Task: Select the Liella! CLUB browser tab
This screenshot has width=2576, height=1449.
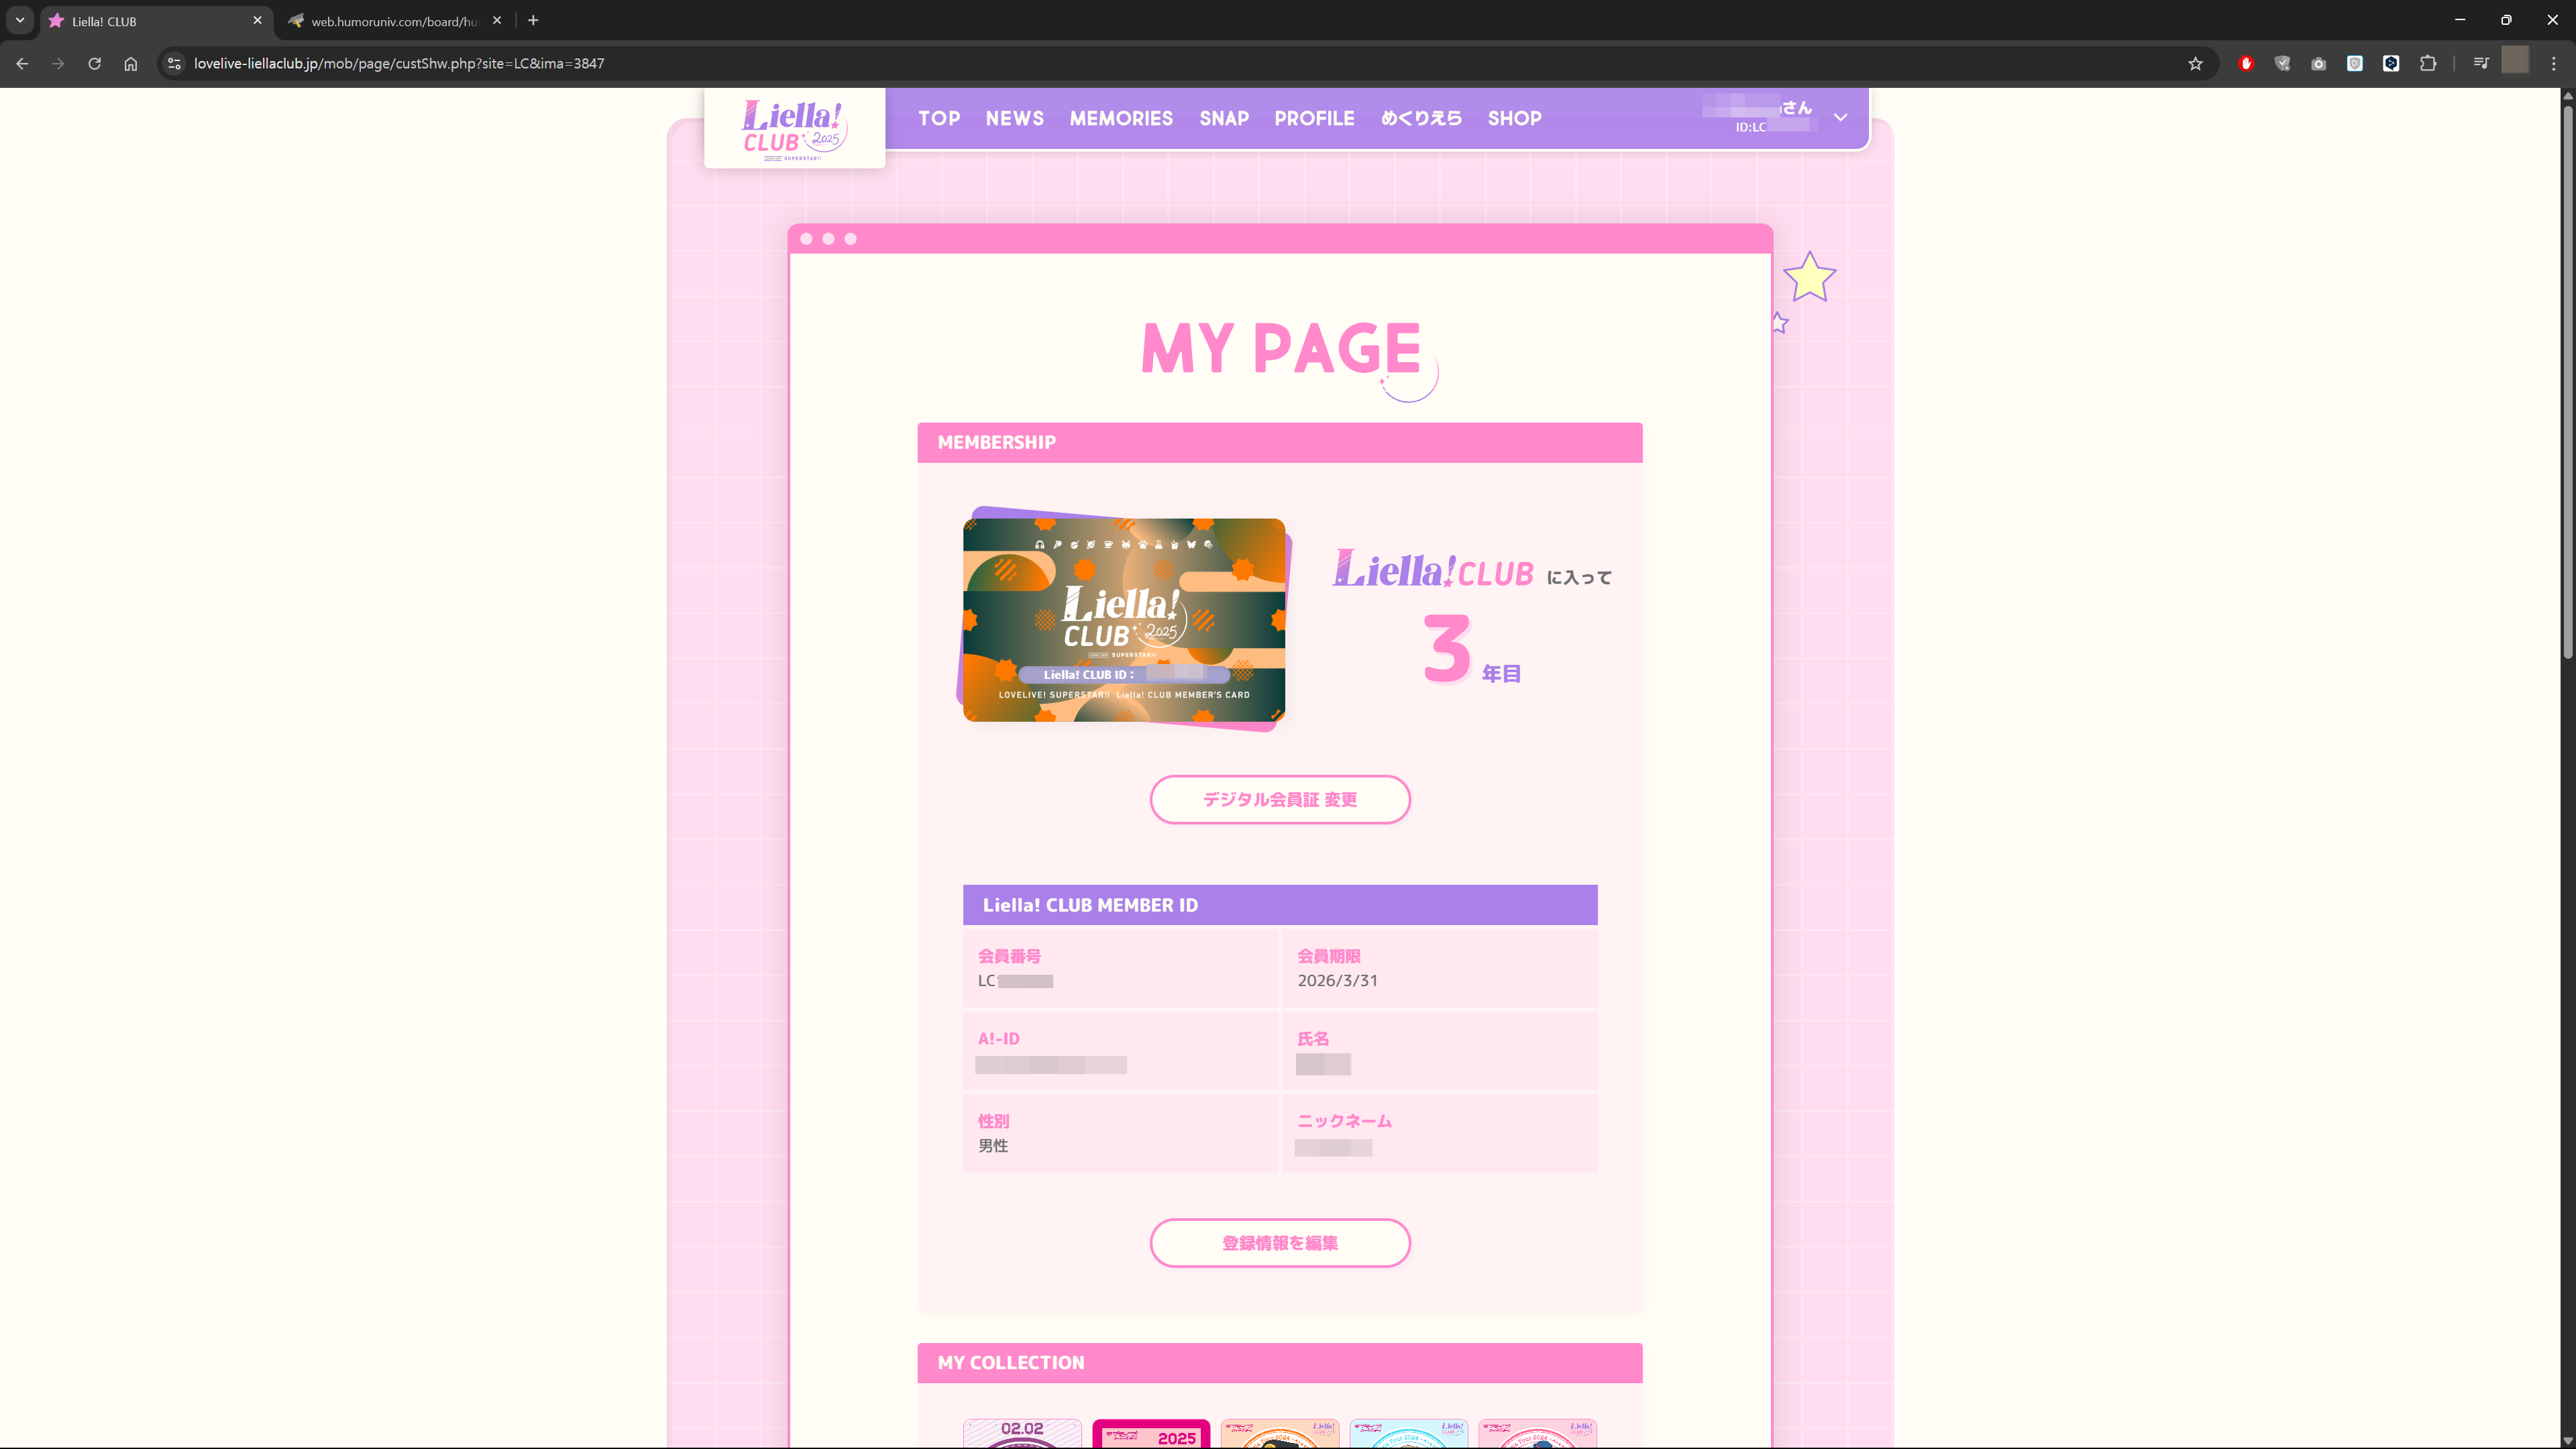Action: pyautogui.click(x=155, y=21)
